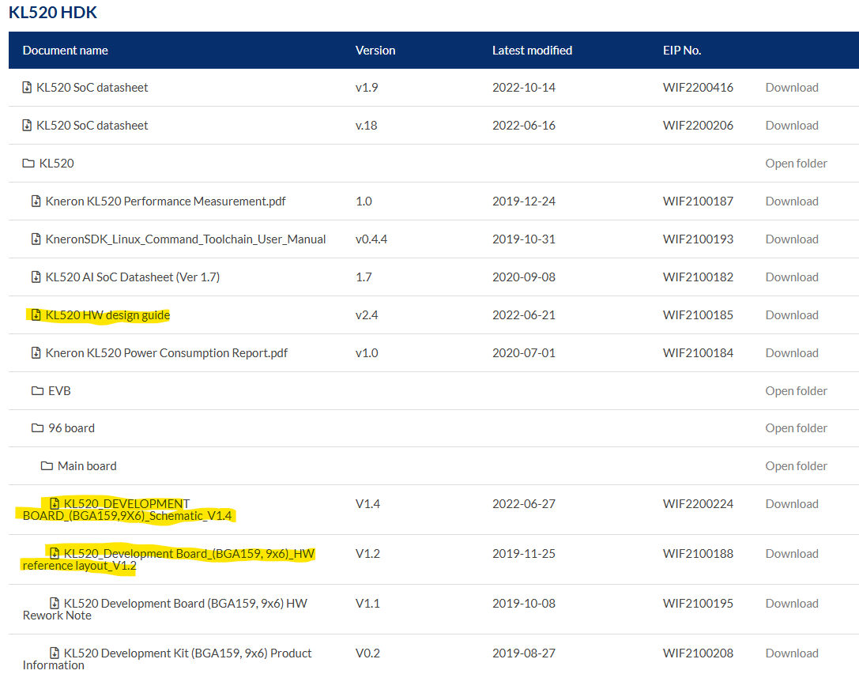Click the Main board folder icon
The height and width of the screenshot is (674, 859).
click(47, 465)
